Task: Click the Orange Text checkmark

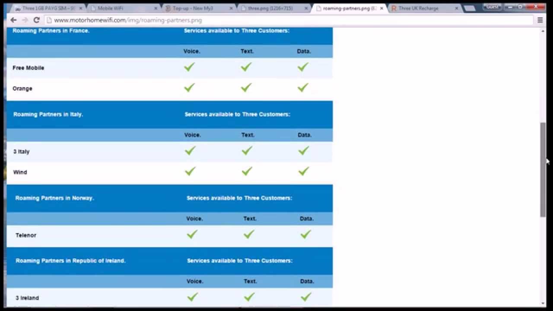Action: click(246, 88)
